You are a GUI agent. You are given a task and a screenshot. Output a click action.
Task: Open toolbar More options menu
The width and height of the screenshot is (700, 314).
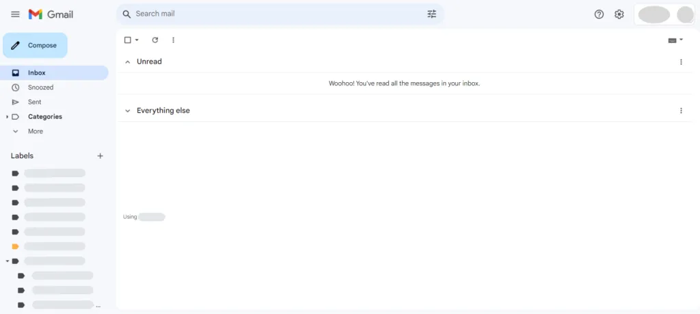pos(173,40)
